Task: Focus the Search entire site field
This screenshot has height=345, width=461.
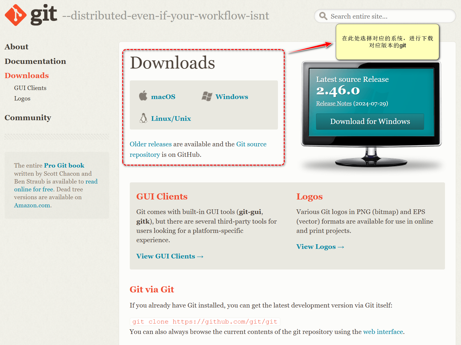Action: 385,16
